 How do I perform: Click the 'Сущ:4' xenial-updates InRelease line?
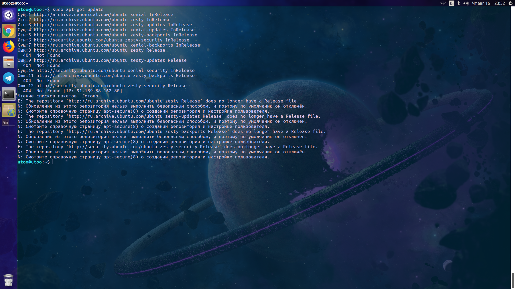tap(106, 30)
